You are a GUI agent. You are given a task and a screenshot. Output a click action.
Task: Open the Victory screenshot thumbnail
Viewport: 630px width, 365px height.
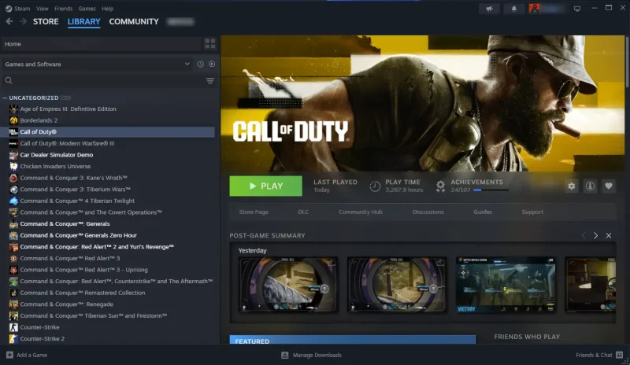pos(506,285)
